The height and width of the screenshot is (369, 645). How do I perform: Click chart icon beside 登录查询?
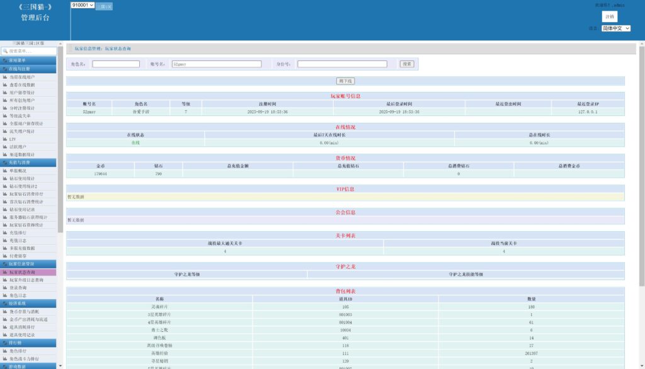pyautogui.click(x=5, y=288)
